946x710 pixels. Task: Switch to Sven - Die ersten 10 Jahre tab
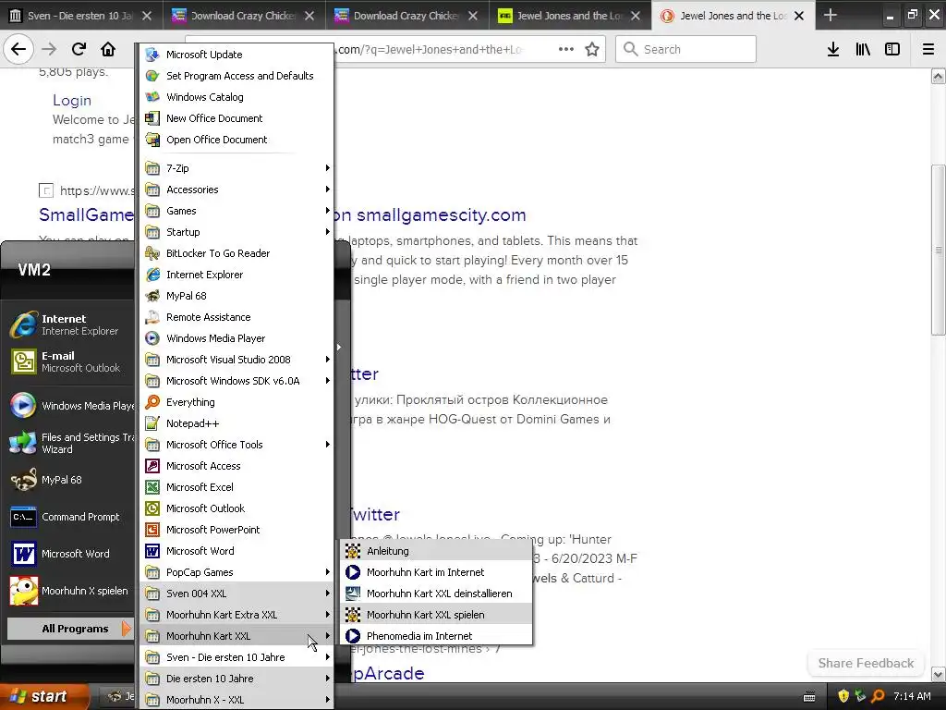coord(81,16)
